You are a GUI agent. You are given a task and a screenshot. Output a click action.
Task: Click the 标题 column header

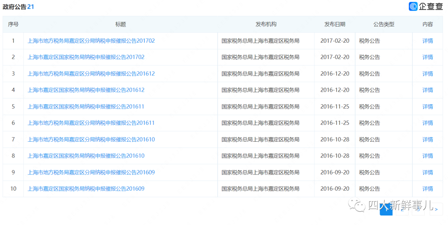point(121,24)
